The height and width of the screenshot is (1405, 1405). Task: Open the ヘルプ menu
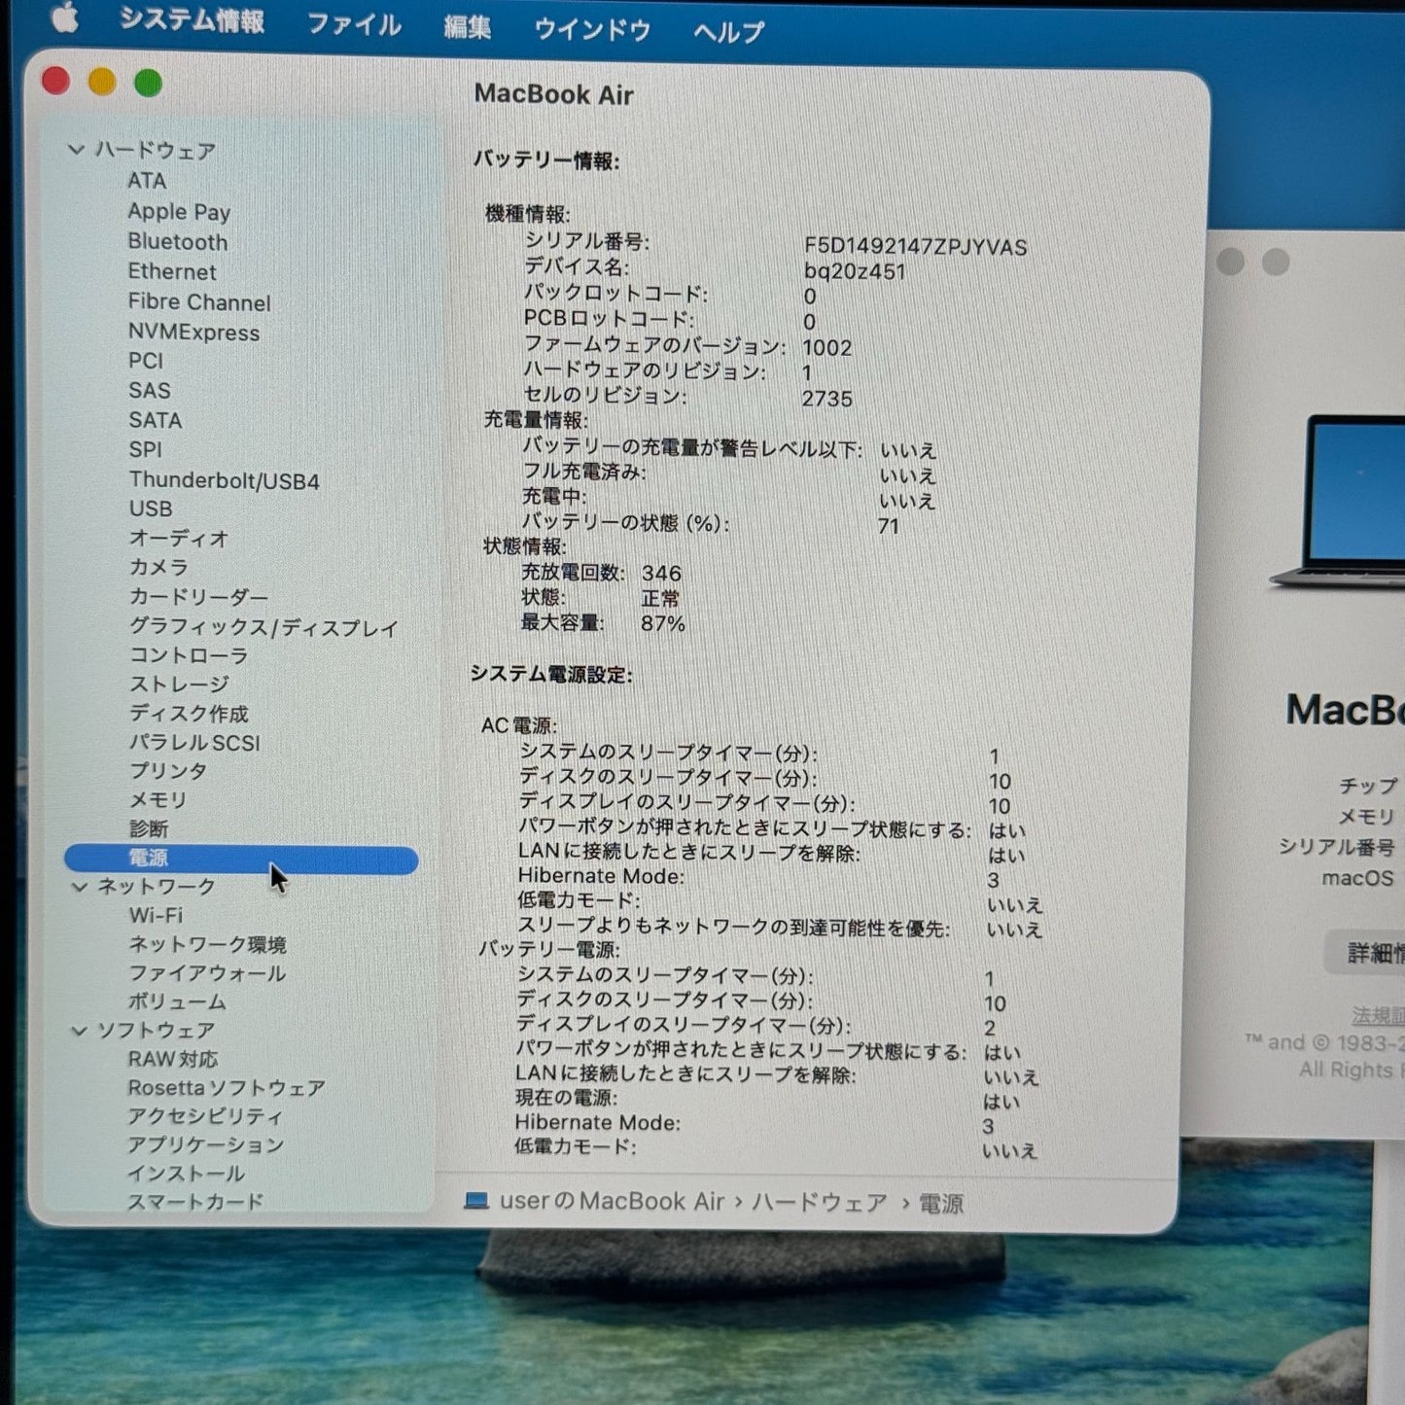tap(729, 32)
